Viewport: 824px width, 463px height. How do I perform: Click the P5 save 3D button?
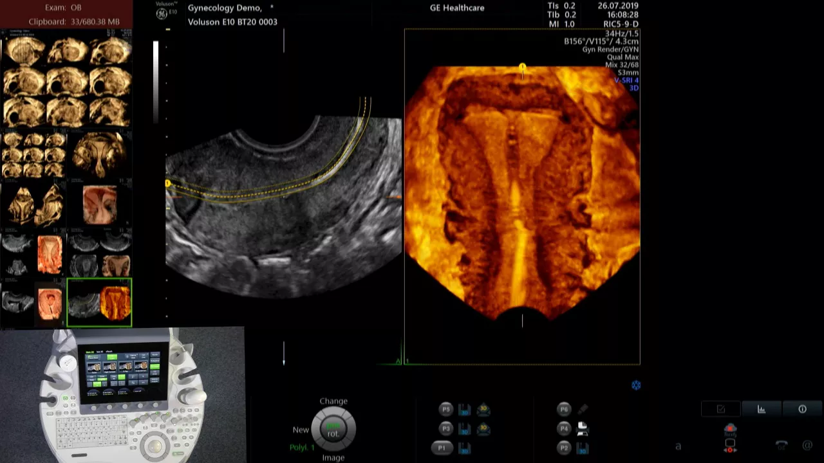465,410
